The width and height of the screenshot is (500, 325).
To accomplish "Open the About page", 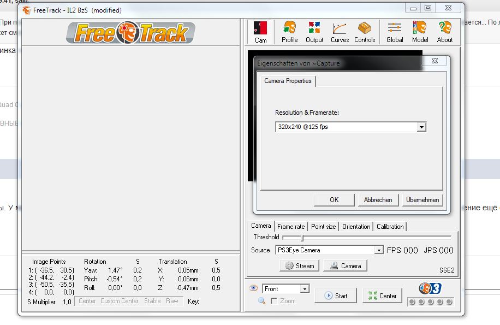I will [445, 32].
